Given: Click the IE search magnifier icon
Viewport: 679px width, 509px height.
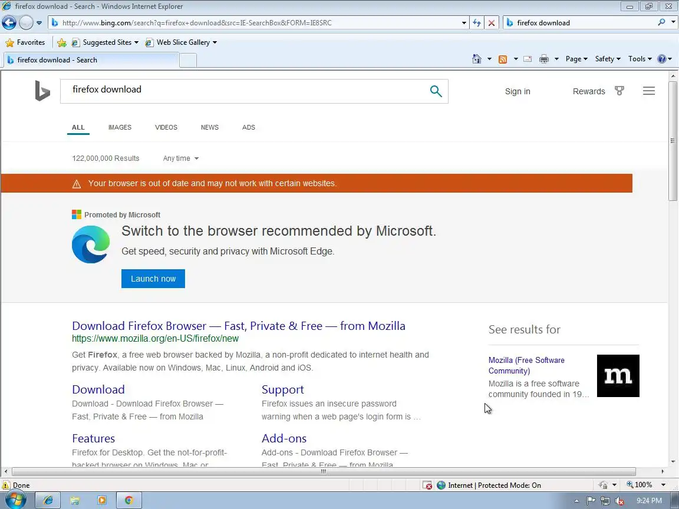Looking at the screenshot, I should coord(661,22).
